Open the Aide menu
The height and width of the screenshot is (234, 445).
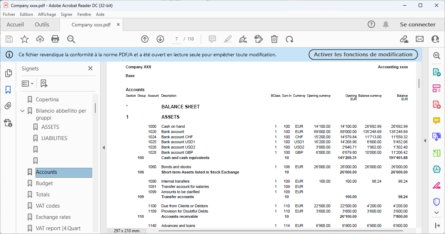[x=100, y=14]
